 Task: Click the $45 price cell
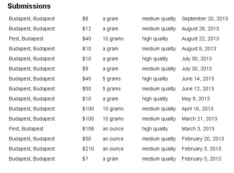[86, 79]
